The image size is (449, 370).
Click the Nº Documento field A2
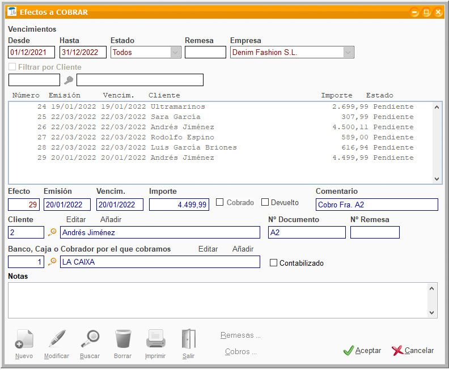coord(307,232)
